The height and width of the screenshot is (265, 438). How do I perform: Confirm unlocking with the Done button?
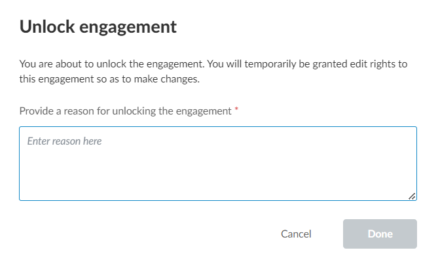380,234
